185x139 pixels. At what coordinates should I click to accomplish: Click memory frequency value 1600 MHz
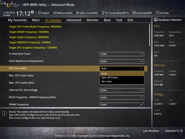(x=159, y=75)
